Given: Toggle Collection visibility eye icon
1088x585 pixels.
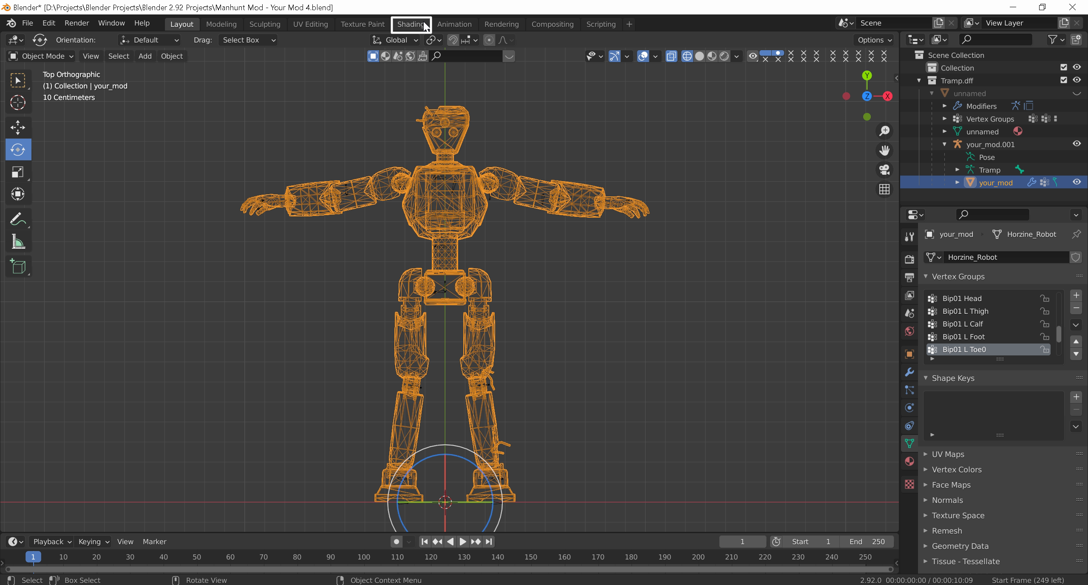Looking at the screenshot, I should (1077, 67).
